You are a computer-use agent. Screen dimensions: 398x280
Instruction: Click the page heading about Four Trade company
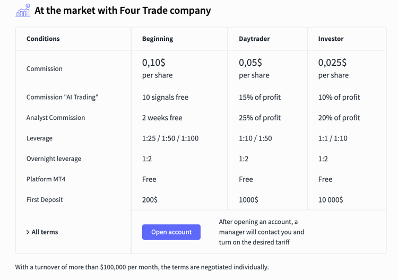coord(123,10)
